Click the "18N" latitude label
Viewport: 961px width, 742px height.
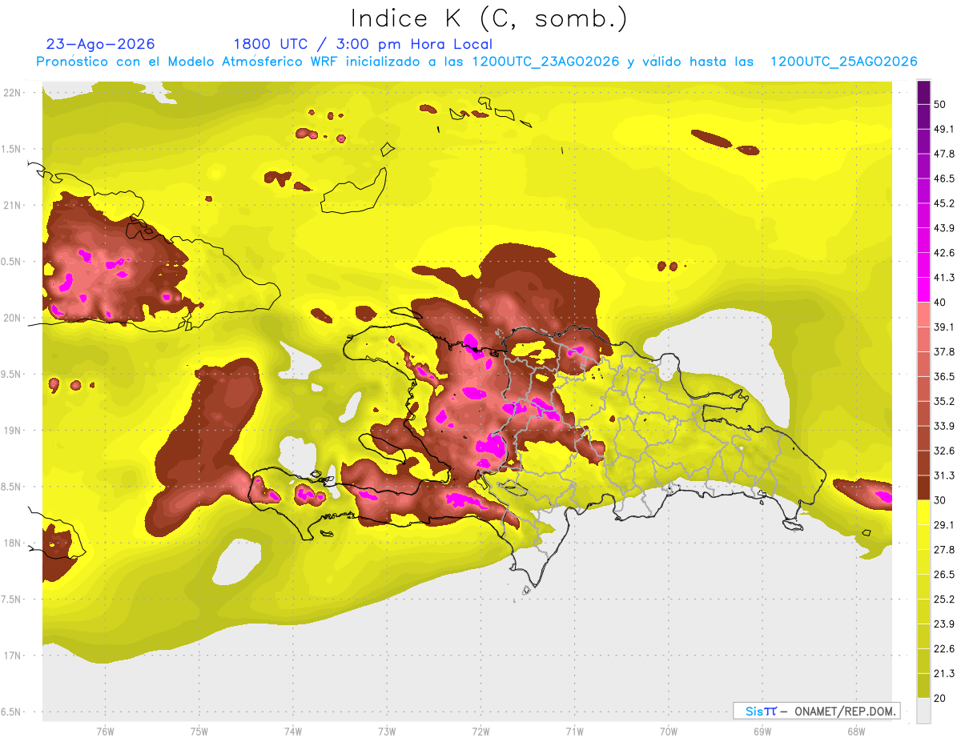(x=12, y=543)
